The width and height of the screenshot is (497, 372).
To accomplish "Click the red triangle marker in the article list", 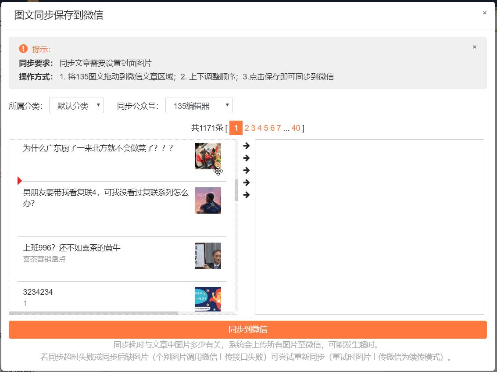I will 19,180.
